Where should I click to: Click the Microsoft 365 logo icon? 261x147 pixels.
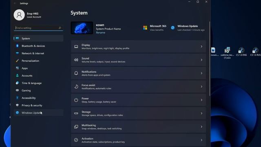[x=145, y=28]
